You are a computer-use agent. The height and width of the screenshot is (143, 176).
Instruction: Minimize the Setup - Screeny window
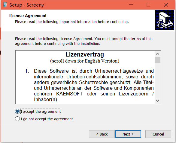coord(131,5)
